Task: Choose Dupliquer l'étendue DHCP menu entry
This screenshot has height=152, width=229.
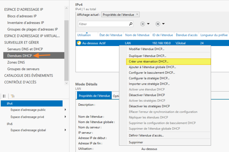Action: click(x=147, y=56)
